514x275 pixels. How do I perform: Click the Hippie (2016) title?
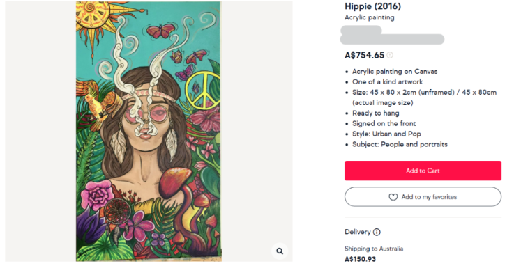click(372, 6)
